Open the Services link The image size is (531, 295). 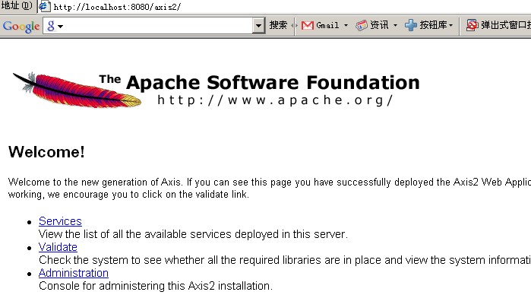[x=60, y=221]
